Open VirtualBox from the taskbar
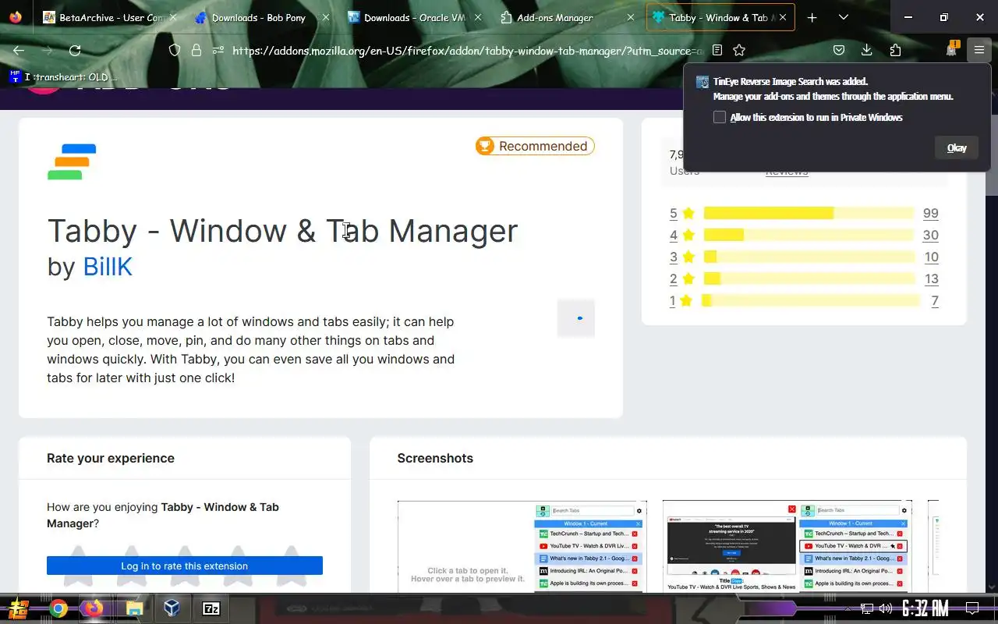This screenshot has width=998, height=624. coord(172,608)
